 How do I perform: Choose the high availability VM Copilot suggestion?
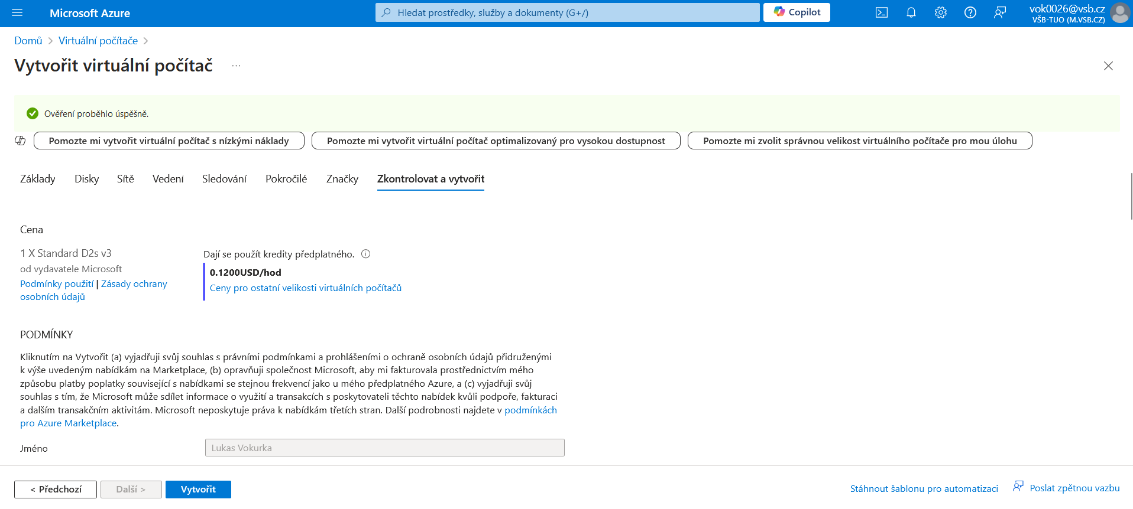pyautogui.click(x=496, y=141)
